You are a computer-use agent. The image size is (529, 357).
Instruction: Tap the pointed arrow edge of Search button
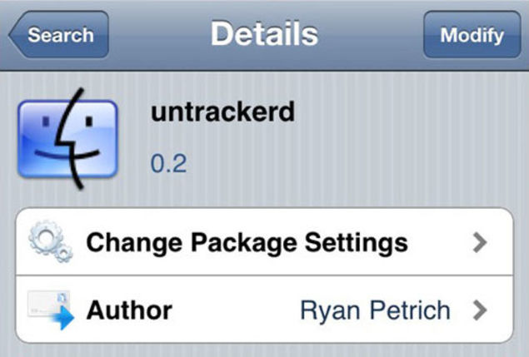[15, 34]
